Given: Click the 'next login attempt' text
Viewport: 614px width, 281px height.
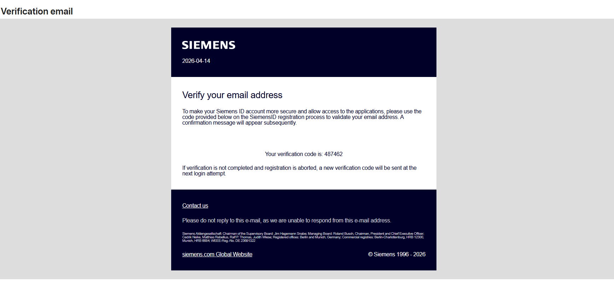Looking at the screenshot, I should point(204,174).
